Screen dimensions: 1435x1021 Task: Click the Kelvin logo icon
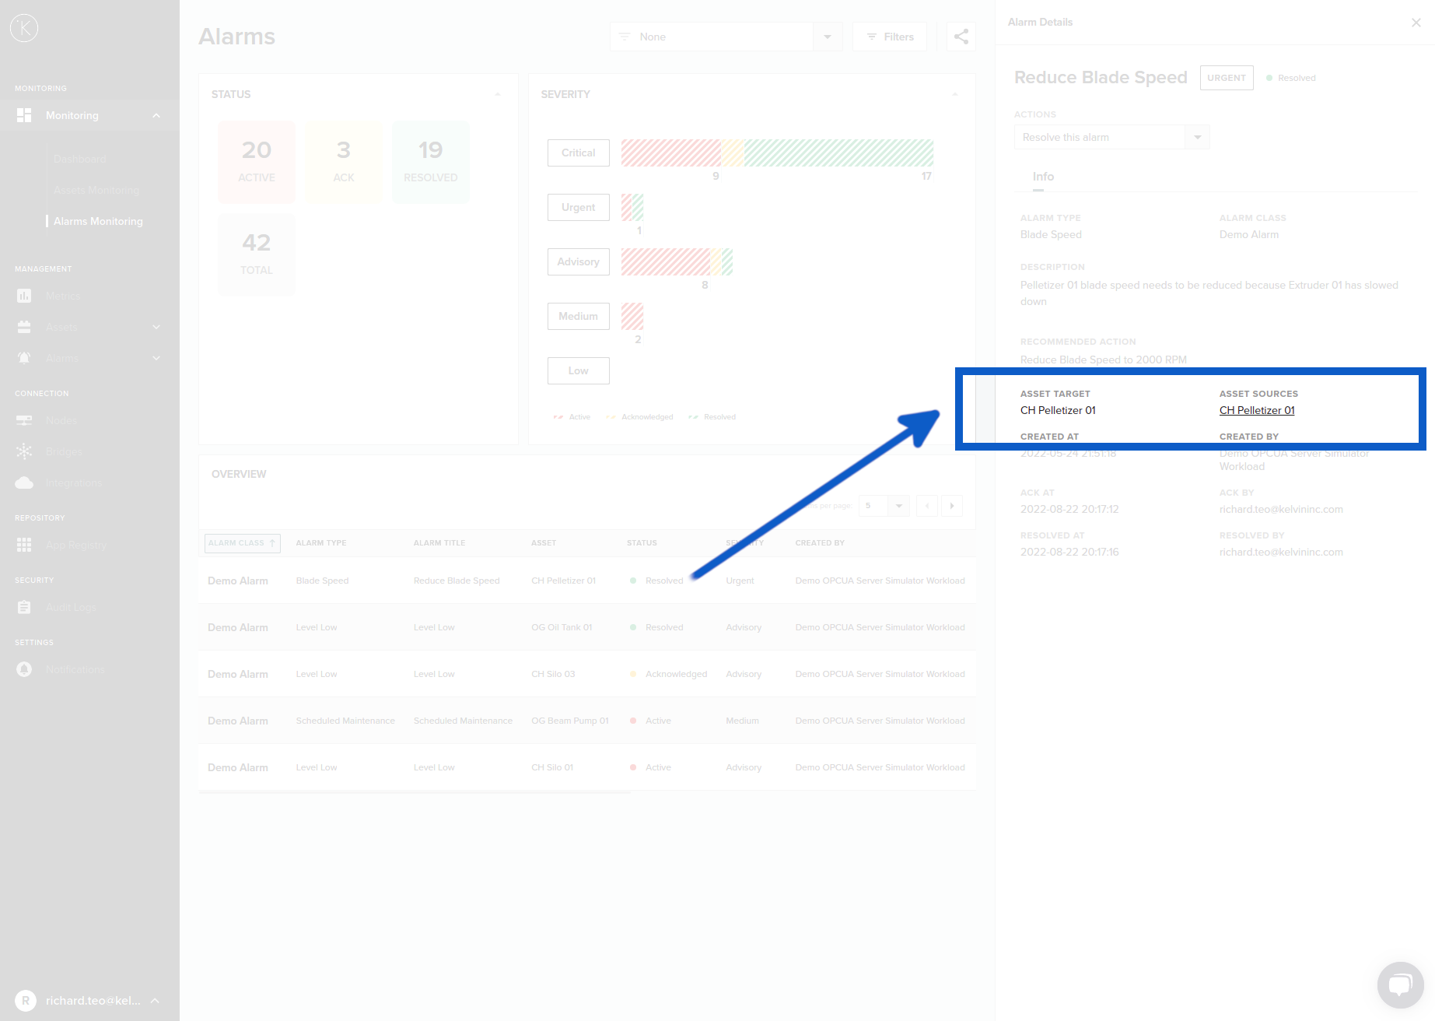24,28
